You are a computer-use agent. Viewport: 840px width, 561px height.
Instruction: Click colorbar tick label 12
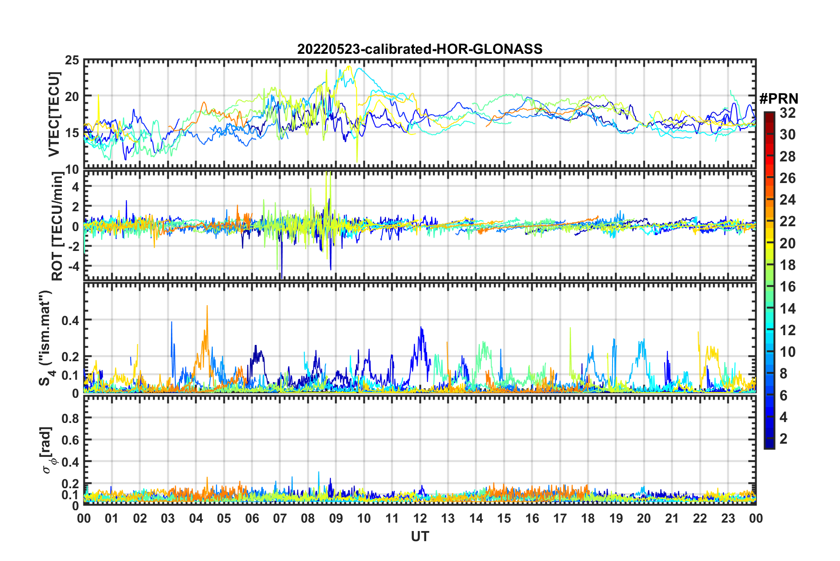(788, 330)
